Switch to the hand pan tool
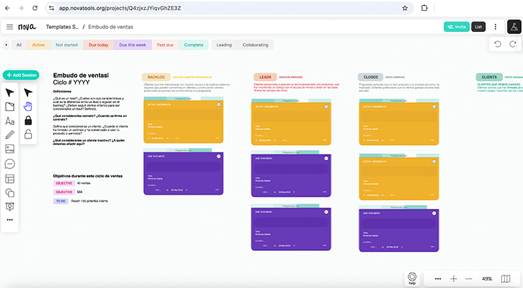This screenshot has height=288, width=523. pyautogui.click(x=28, y=106)
